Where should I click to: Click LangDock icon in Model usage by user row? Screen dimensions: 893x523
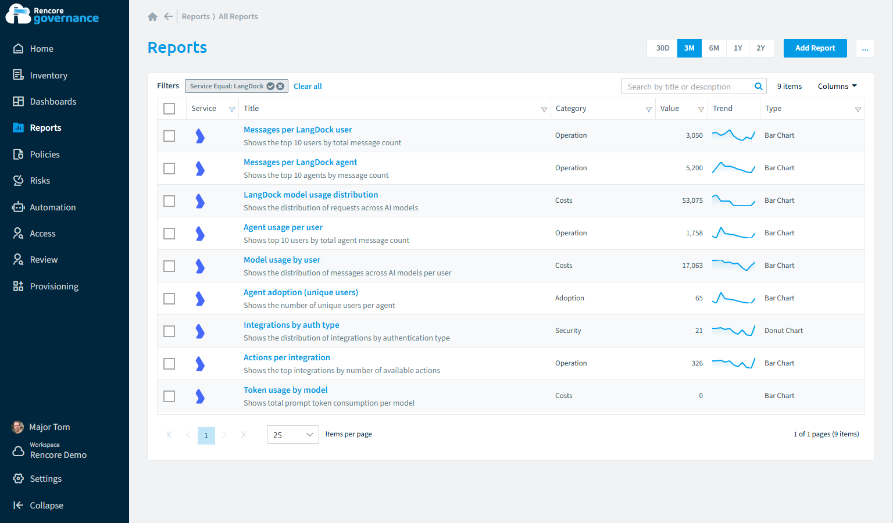[x=200, y=266]
